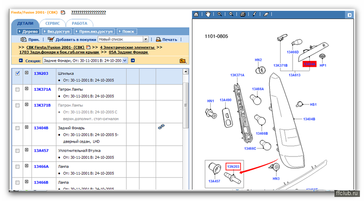The height and width of the screenshot is (201, 364).
Task: Uncheck the 13N203 checkbox
Action: (17, 74)
